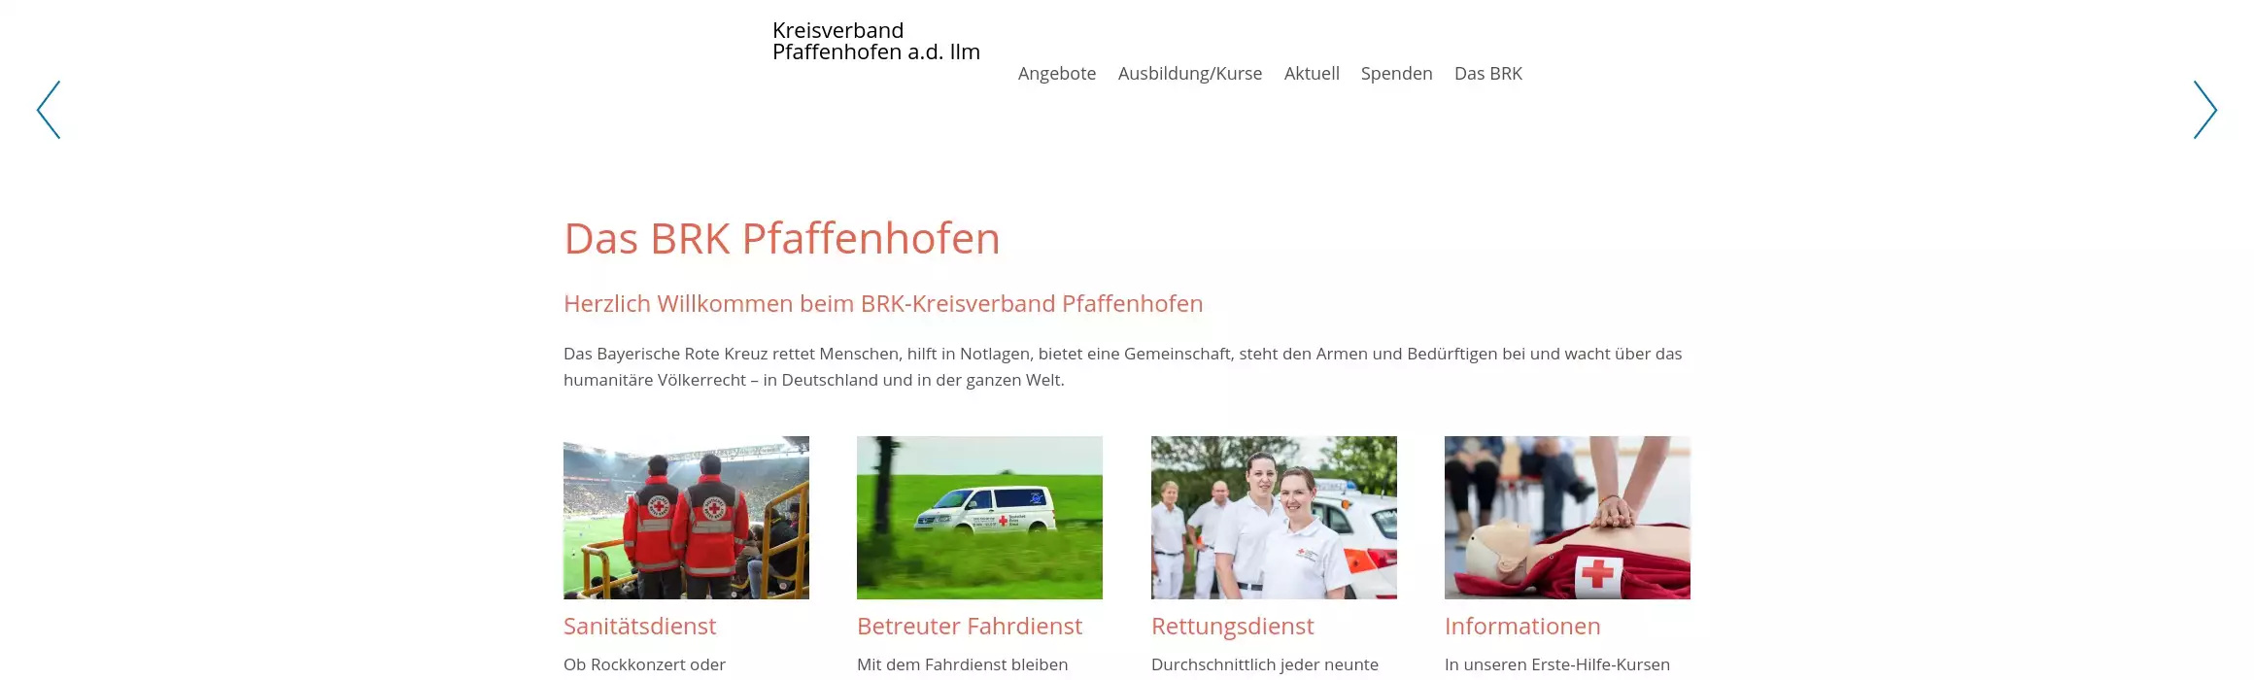Go to the Aktuell section
Viewport: 2254px width, 680px height.
pos(1311,74)
